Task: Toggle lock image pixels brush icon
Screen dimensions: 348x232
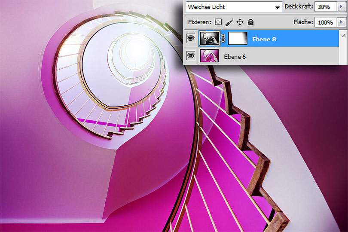Action: (229, 22)
